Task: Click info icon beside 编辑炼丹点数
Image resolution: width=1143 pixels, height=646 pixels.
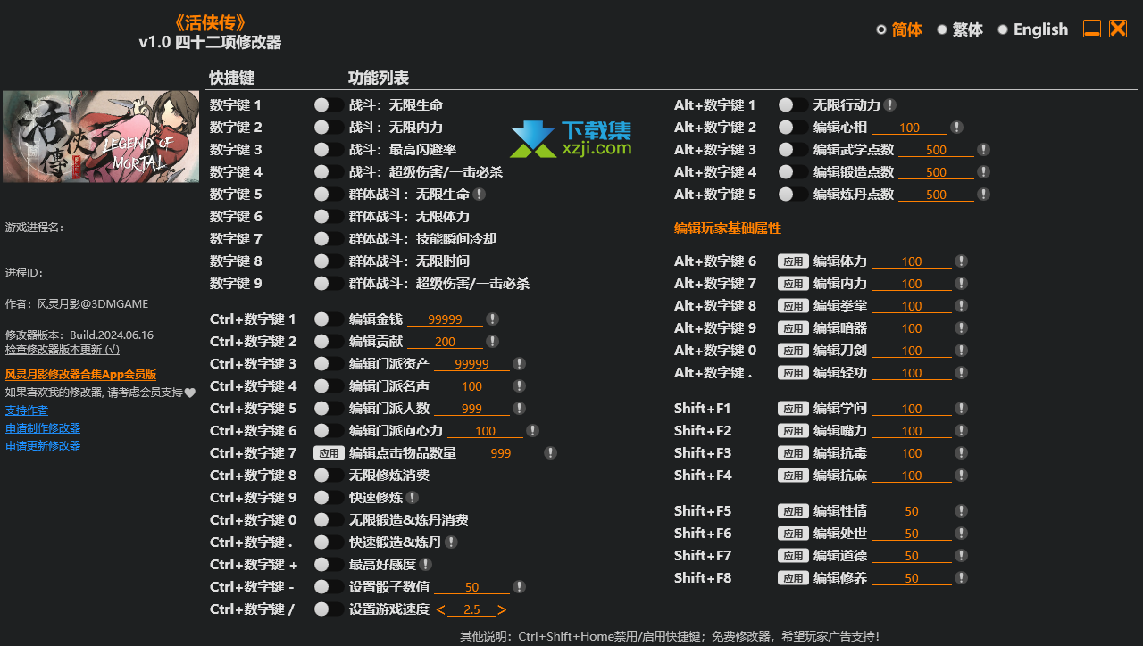Action: [983, 195]
